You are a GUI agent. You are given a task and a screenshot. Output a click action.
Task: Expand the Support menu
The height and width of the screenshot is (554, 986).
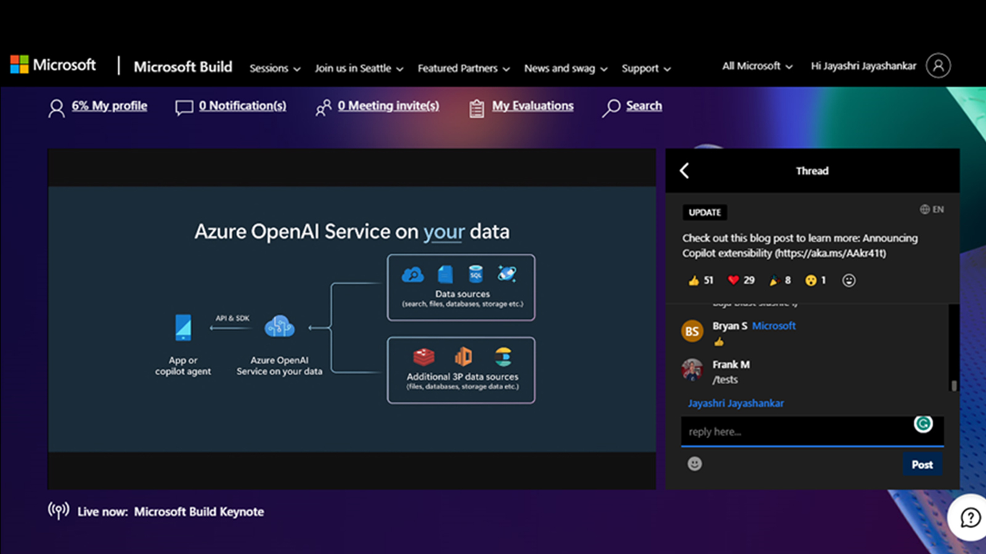tap(646, 68)
